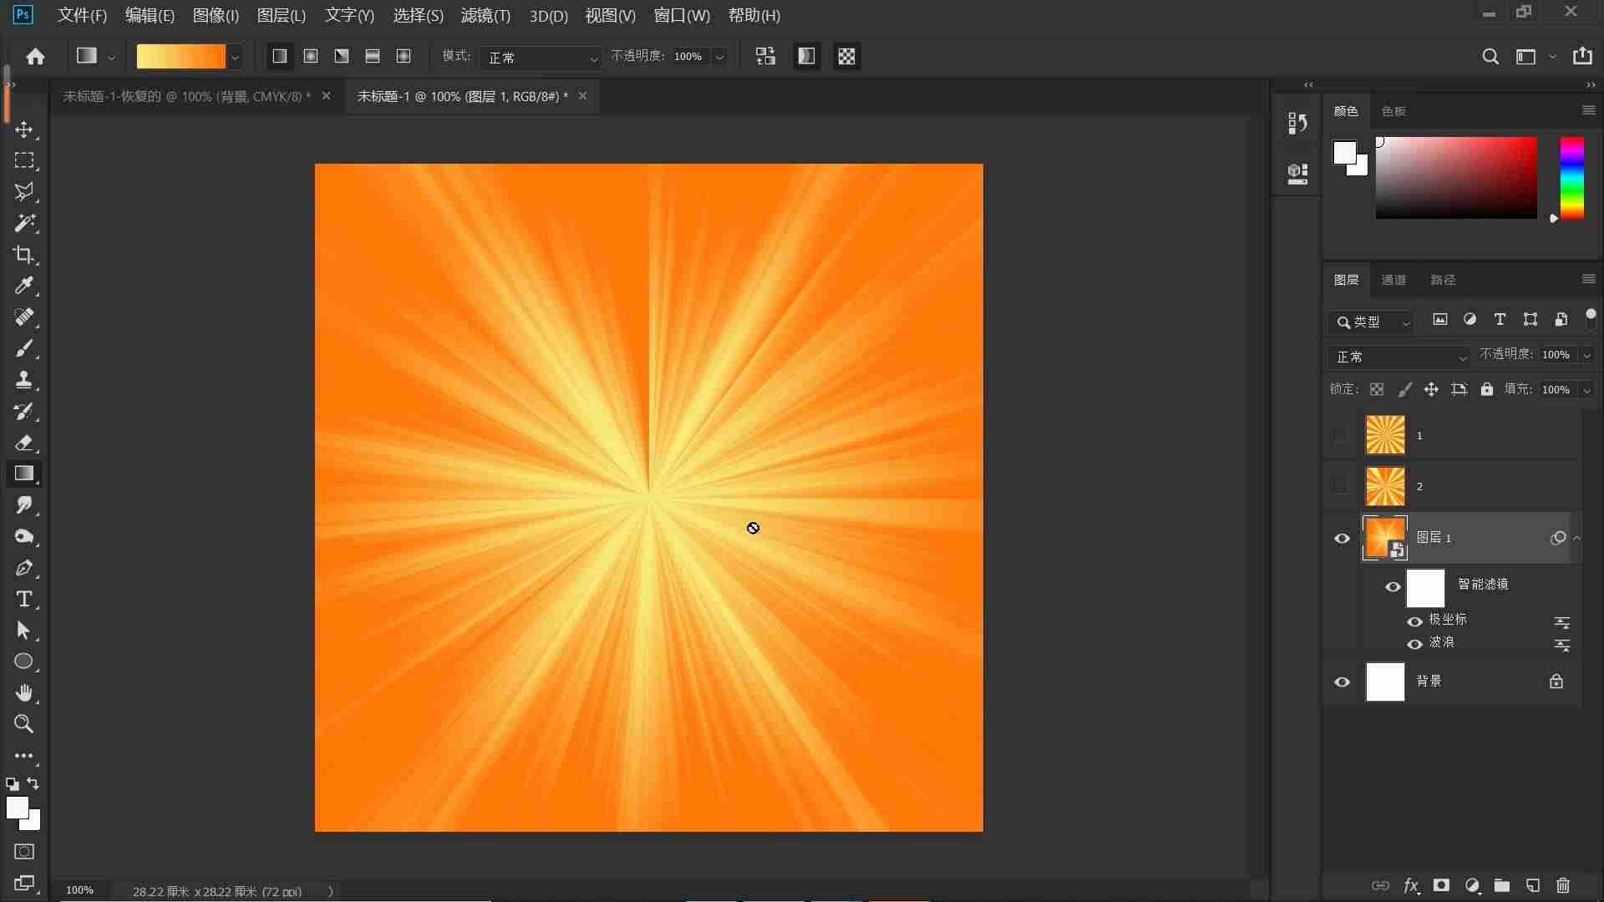Show layer 2 visibility
Screen dimensions: 1604x902
(x=1342, y=486)
